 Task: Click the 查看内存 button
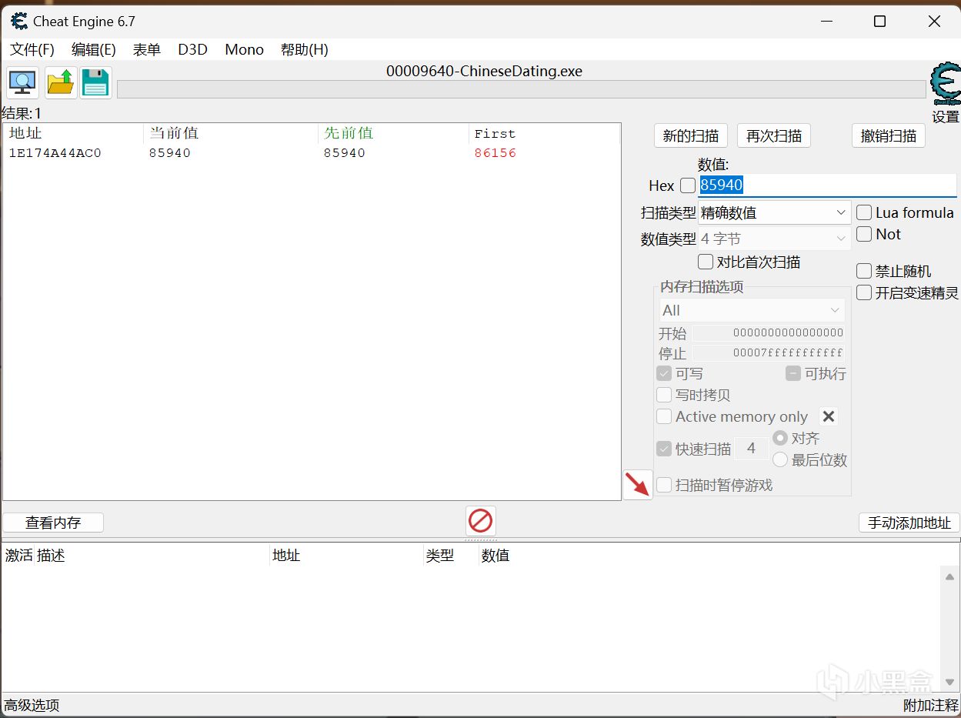pyautogui.click(x=53, y=523)
